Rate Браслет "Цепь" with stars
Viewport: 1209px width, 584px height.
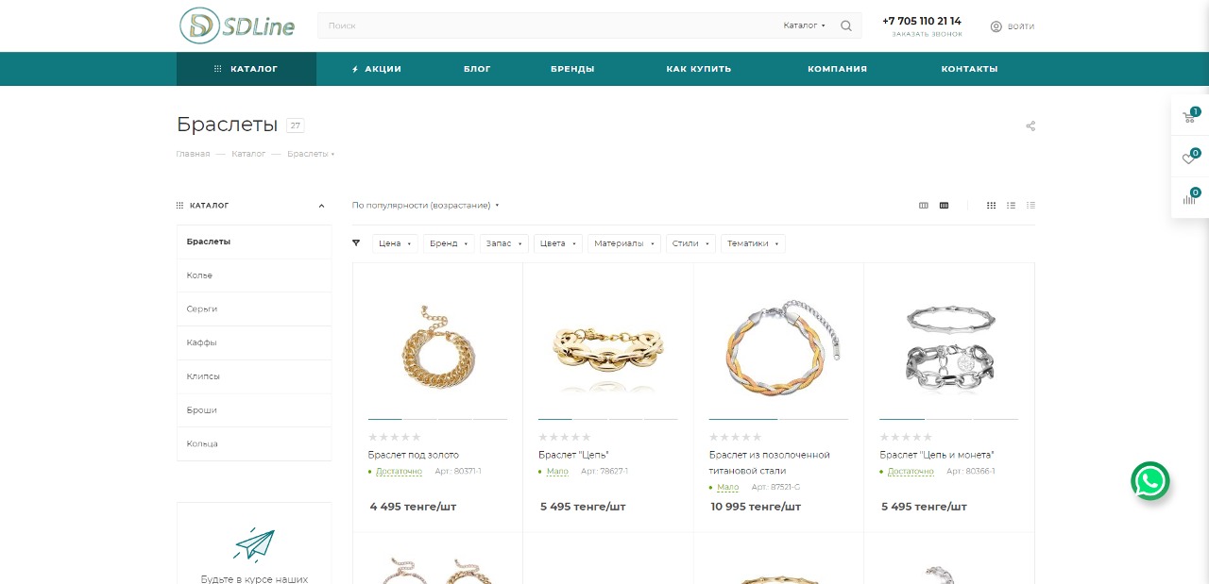565,437
